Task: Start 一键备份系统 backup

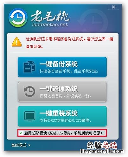Action: click(62, 67)
